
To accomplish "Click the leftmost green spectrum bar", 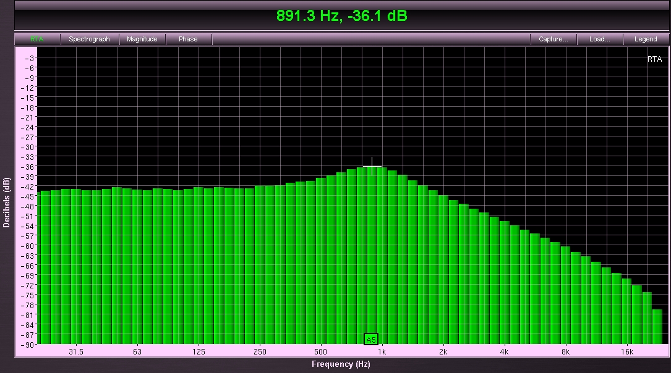I will click(44, 267).
